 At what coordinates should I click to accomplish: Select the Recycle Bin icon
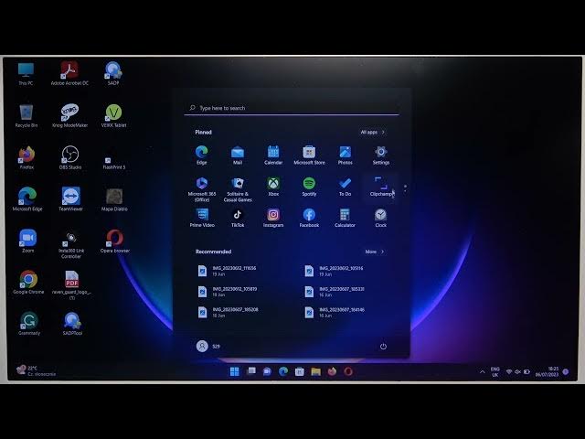(x=27, y=116)
